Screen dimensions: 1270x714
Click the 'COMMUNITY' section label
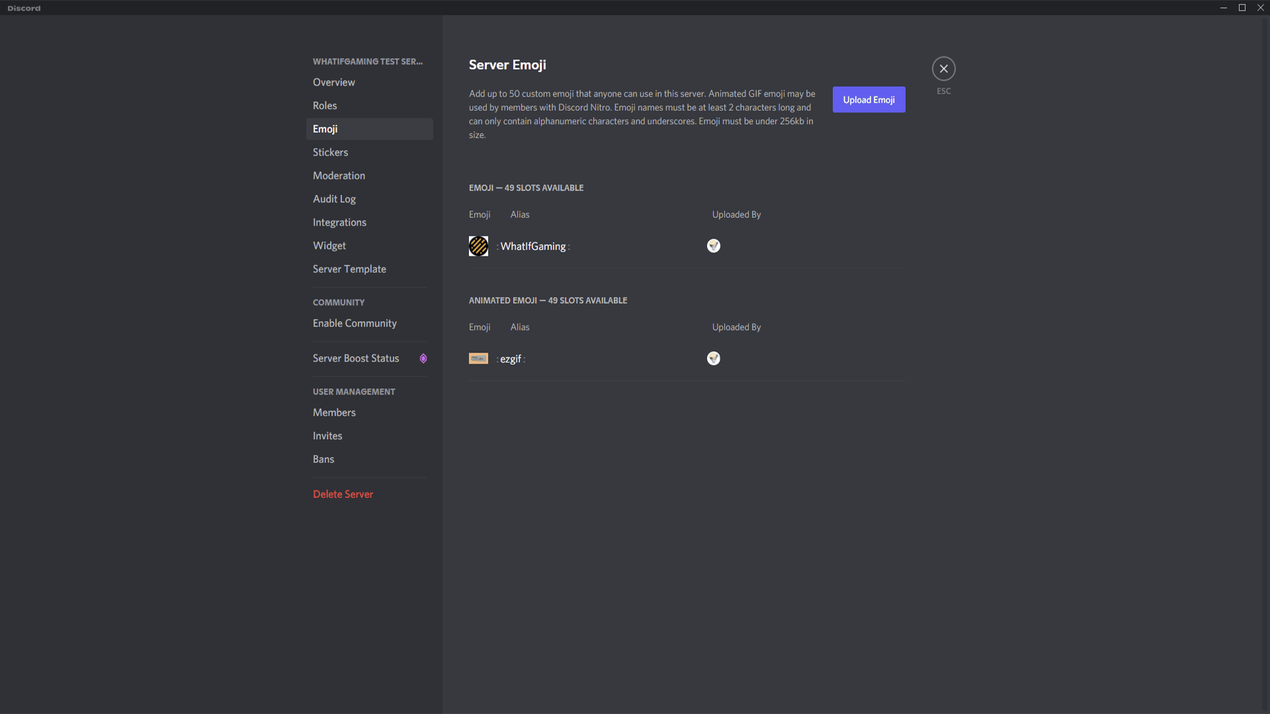point(338,302)
